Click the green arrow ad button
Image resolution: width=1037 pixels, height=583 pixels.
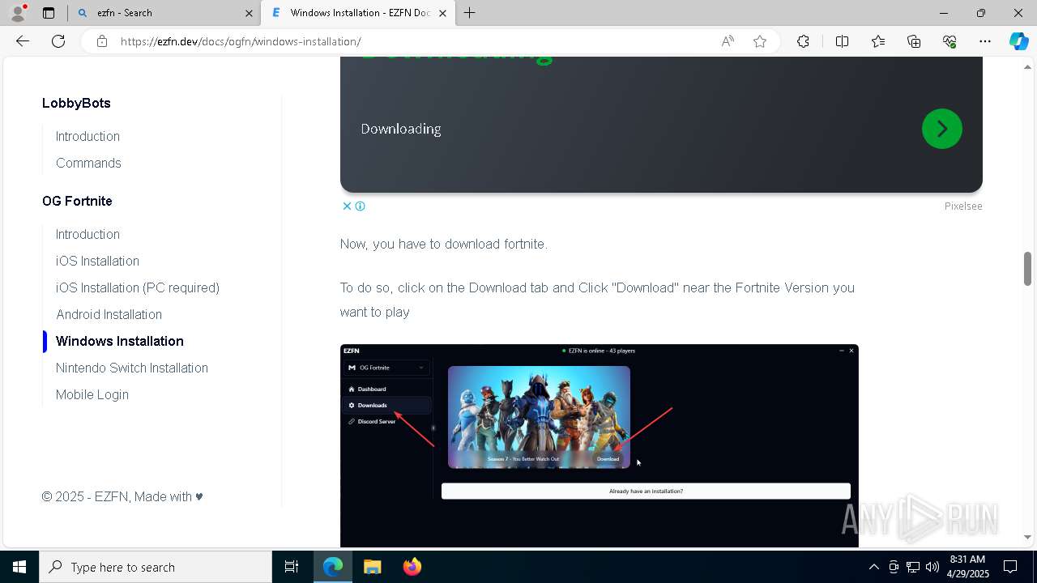(x=941, y=129)
